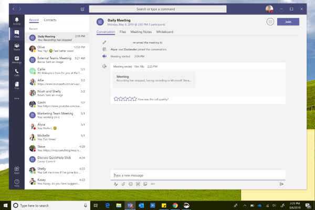Go forward with the right arrow
Screen dimensions: 315x210
pos(20,9)
